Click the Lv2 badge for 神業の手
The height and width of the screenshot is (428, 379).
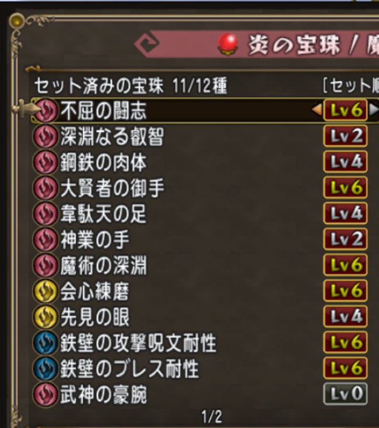345,240
